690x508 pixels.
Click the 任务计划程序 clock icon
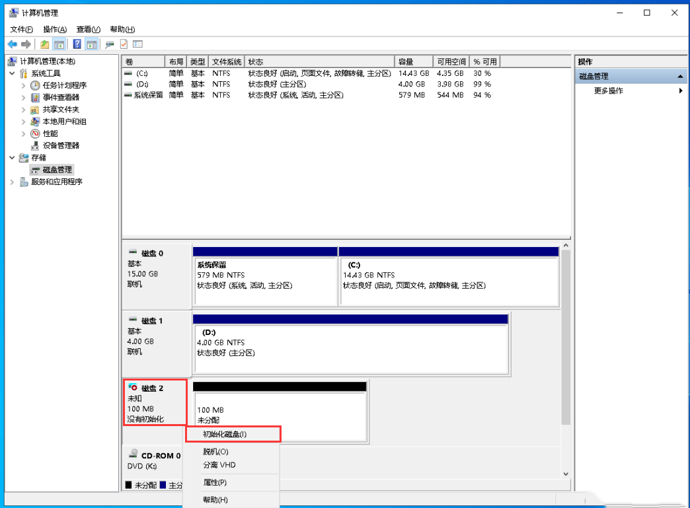(x=35, y=85)
